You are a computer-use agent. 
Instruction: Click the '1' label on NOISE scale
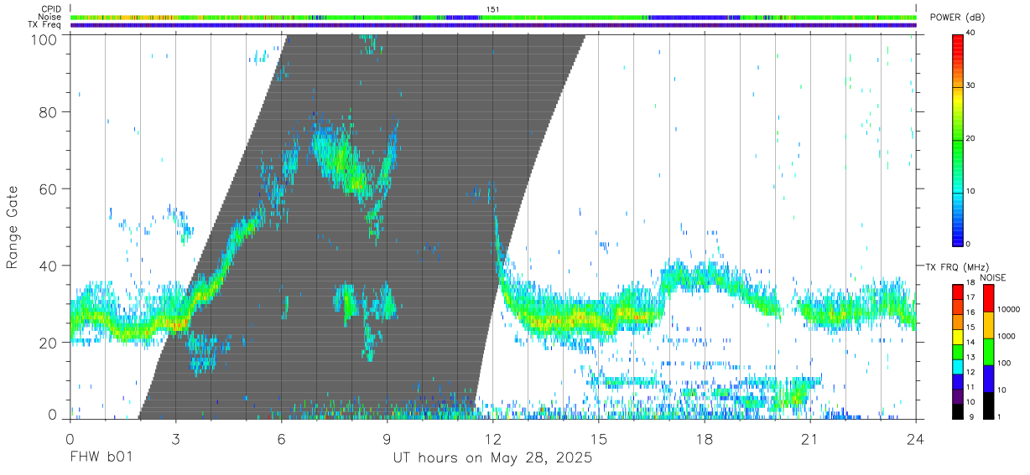999,416
